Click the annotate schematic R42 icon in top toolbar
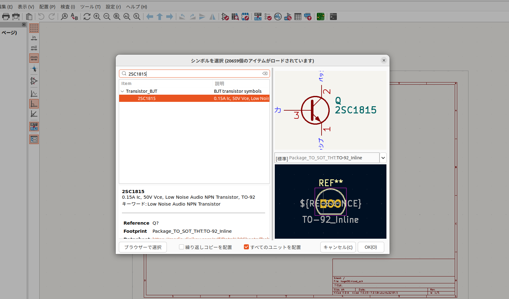The height and width of the screenshot is (299, 509). 258,17
